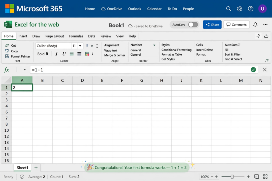Click the help question mark icon

coord(250,9)
